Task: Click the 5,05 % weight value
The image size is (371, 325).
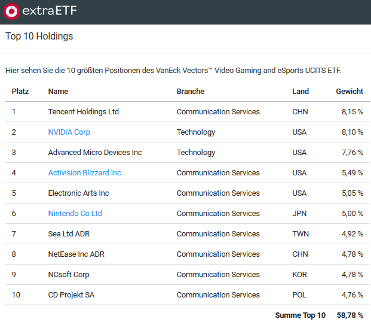Action: pos(352,193)
